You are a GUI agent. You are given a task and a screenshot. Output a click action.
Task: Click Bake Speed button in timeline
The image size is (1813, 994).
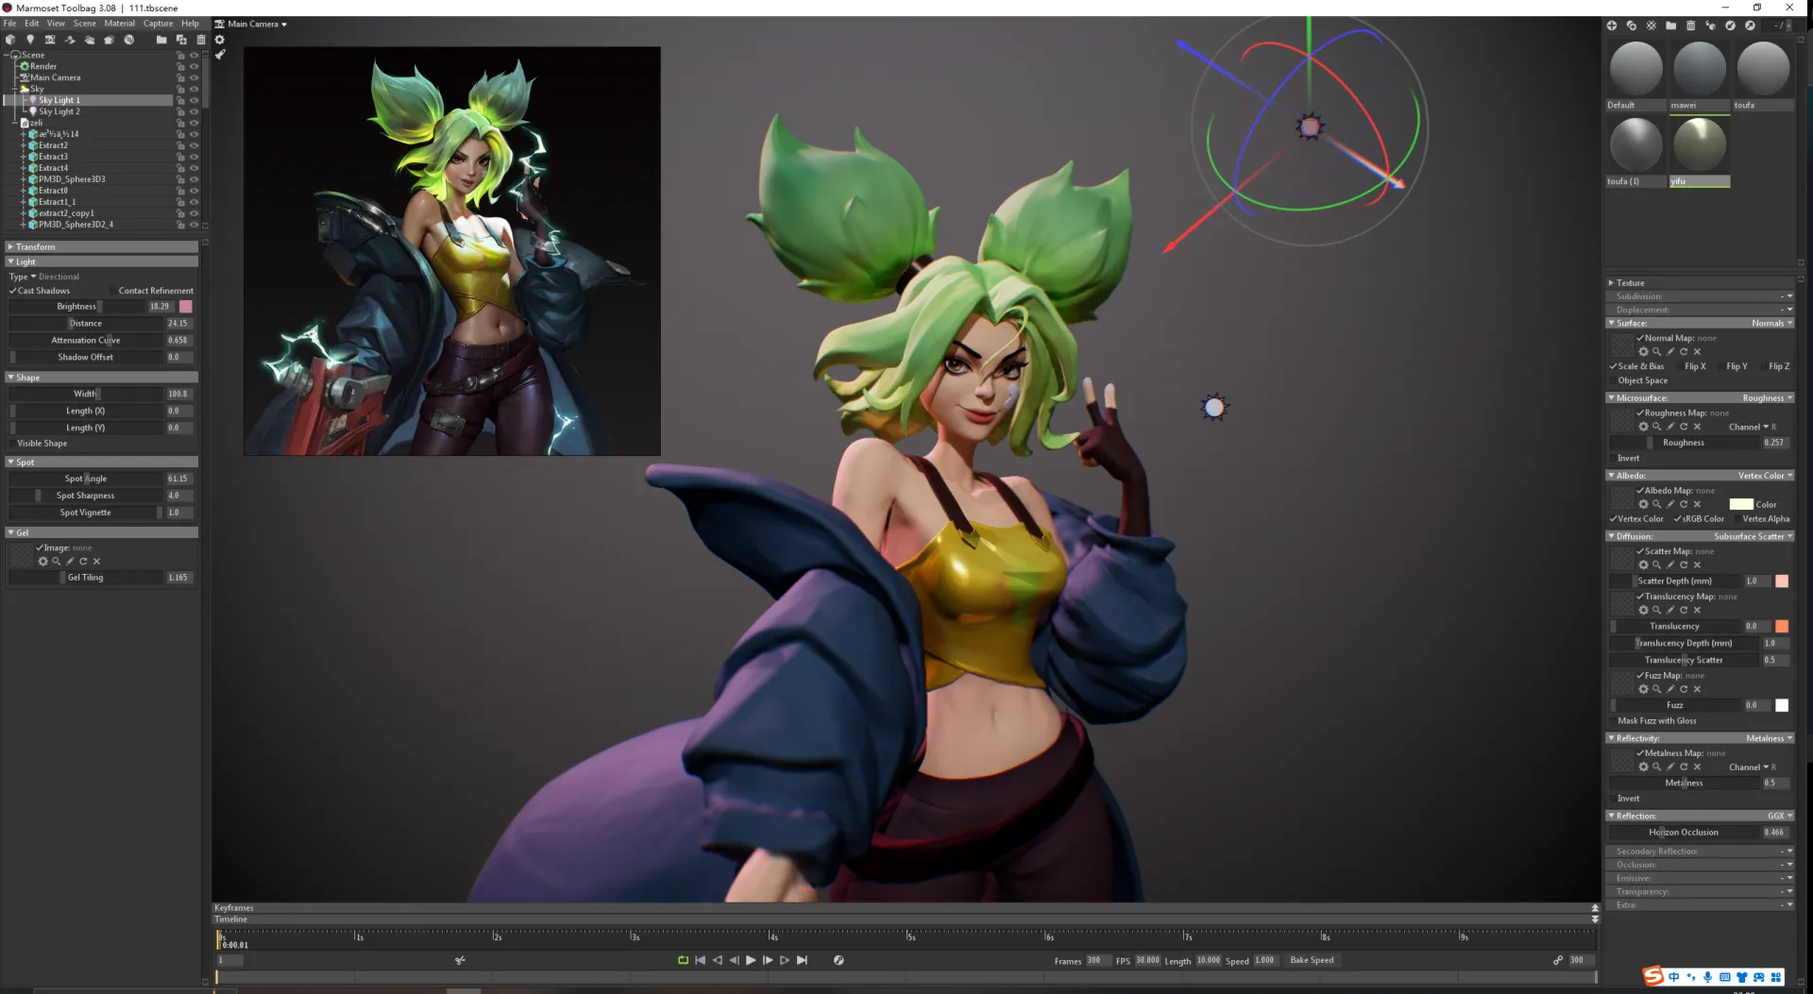(1312, 960)
